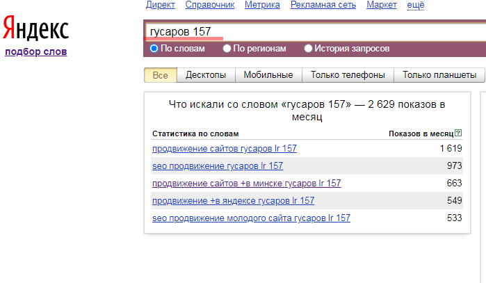Open the Директ link in the top bar
Viewport: 486px width, 283px height.
pos(161,5)
